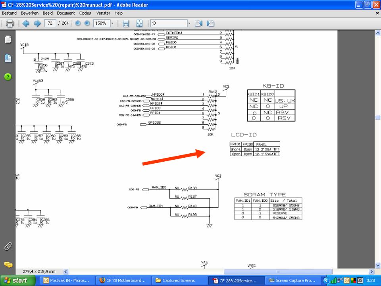Click horizontal scrollbar right arrow
The width and height of the screenshot is (381, 286).
371,271
